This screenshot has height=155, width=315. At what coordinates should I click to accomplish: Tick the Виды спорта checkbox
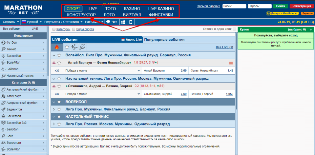74,29
